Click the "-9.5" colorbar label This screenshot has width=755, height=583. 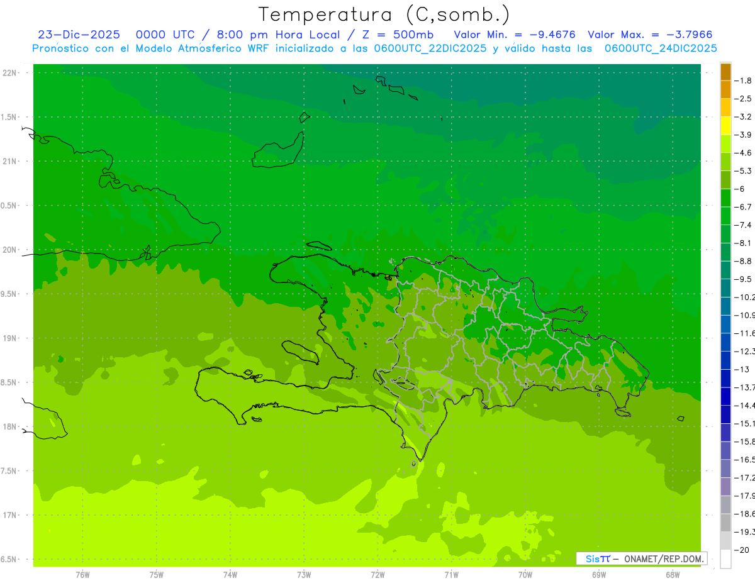tap(743, 279)
